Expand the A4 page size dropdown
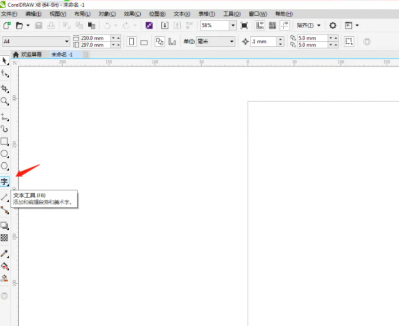This screenshot has width=399, height=326. 67,42
